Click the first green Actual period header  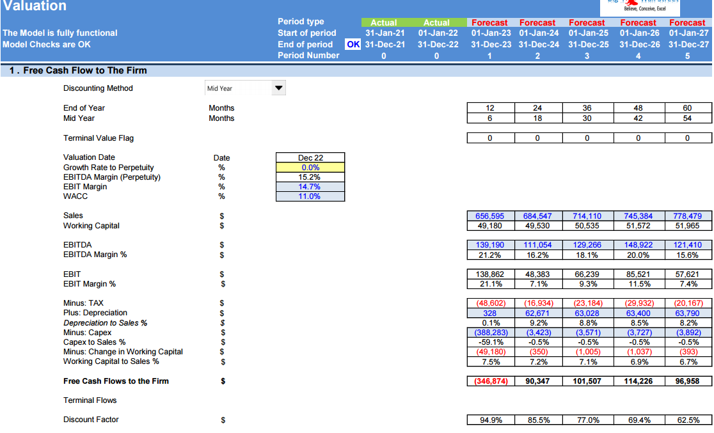point(384,22)
